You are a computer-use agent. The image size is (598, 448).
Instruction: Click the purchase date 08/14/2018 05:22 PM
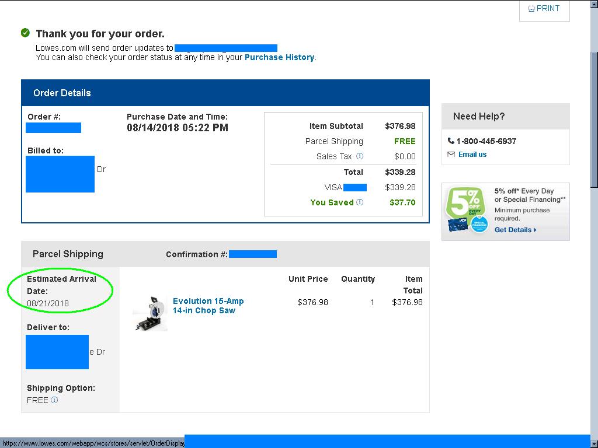178,128
